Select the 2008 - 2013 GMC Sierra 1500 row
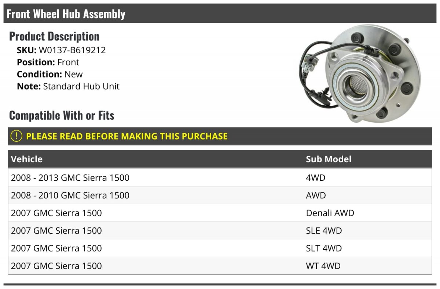The image size is (440, 289). (220, 178)
